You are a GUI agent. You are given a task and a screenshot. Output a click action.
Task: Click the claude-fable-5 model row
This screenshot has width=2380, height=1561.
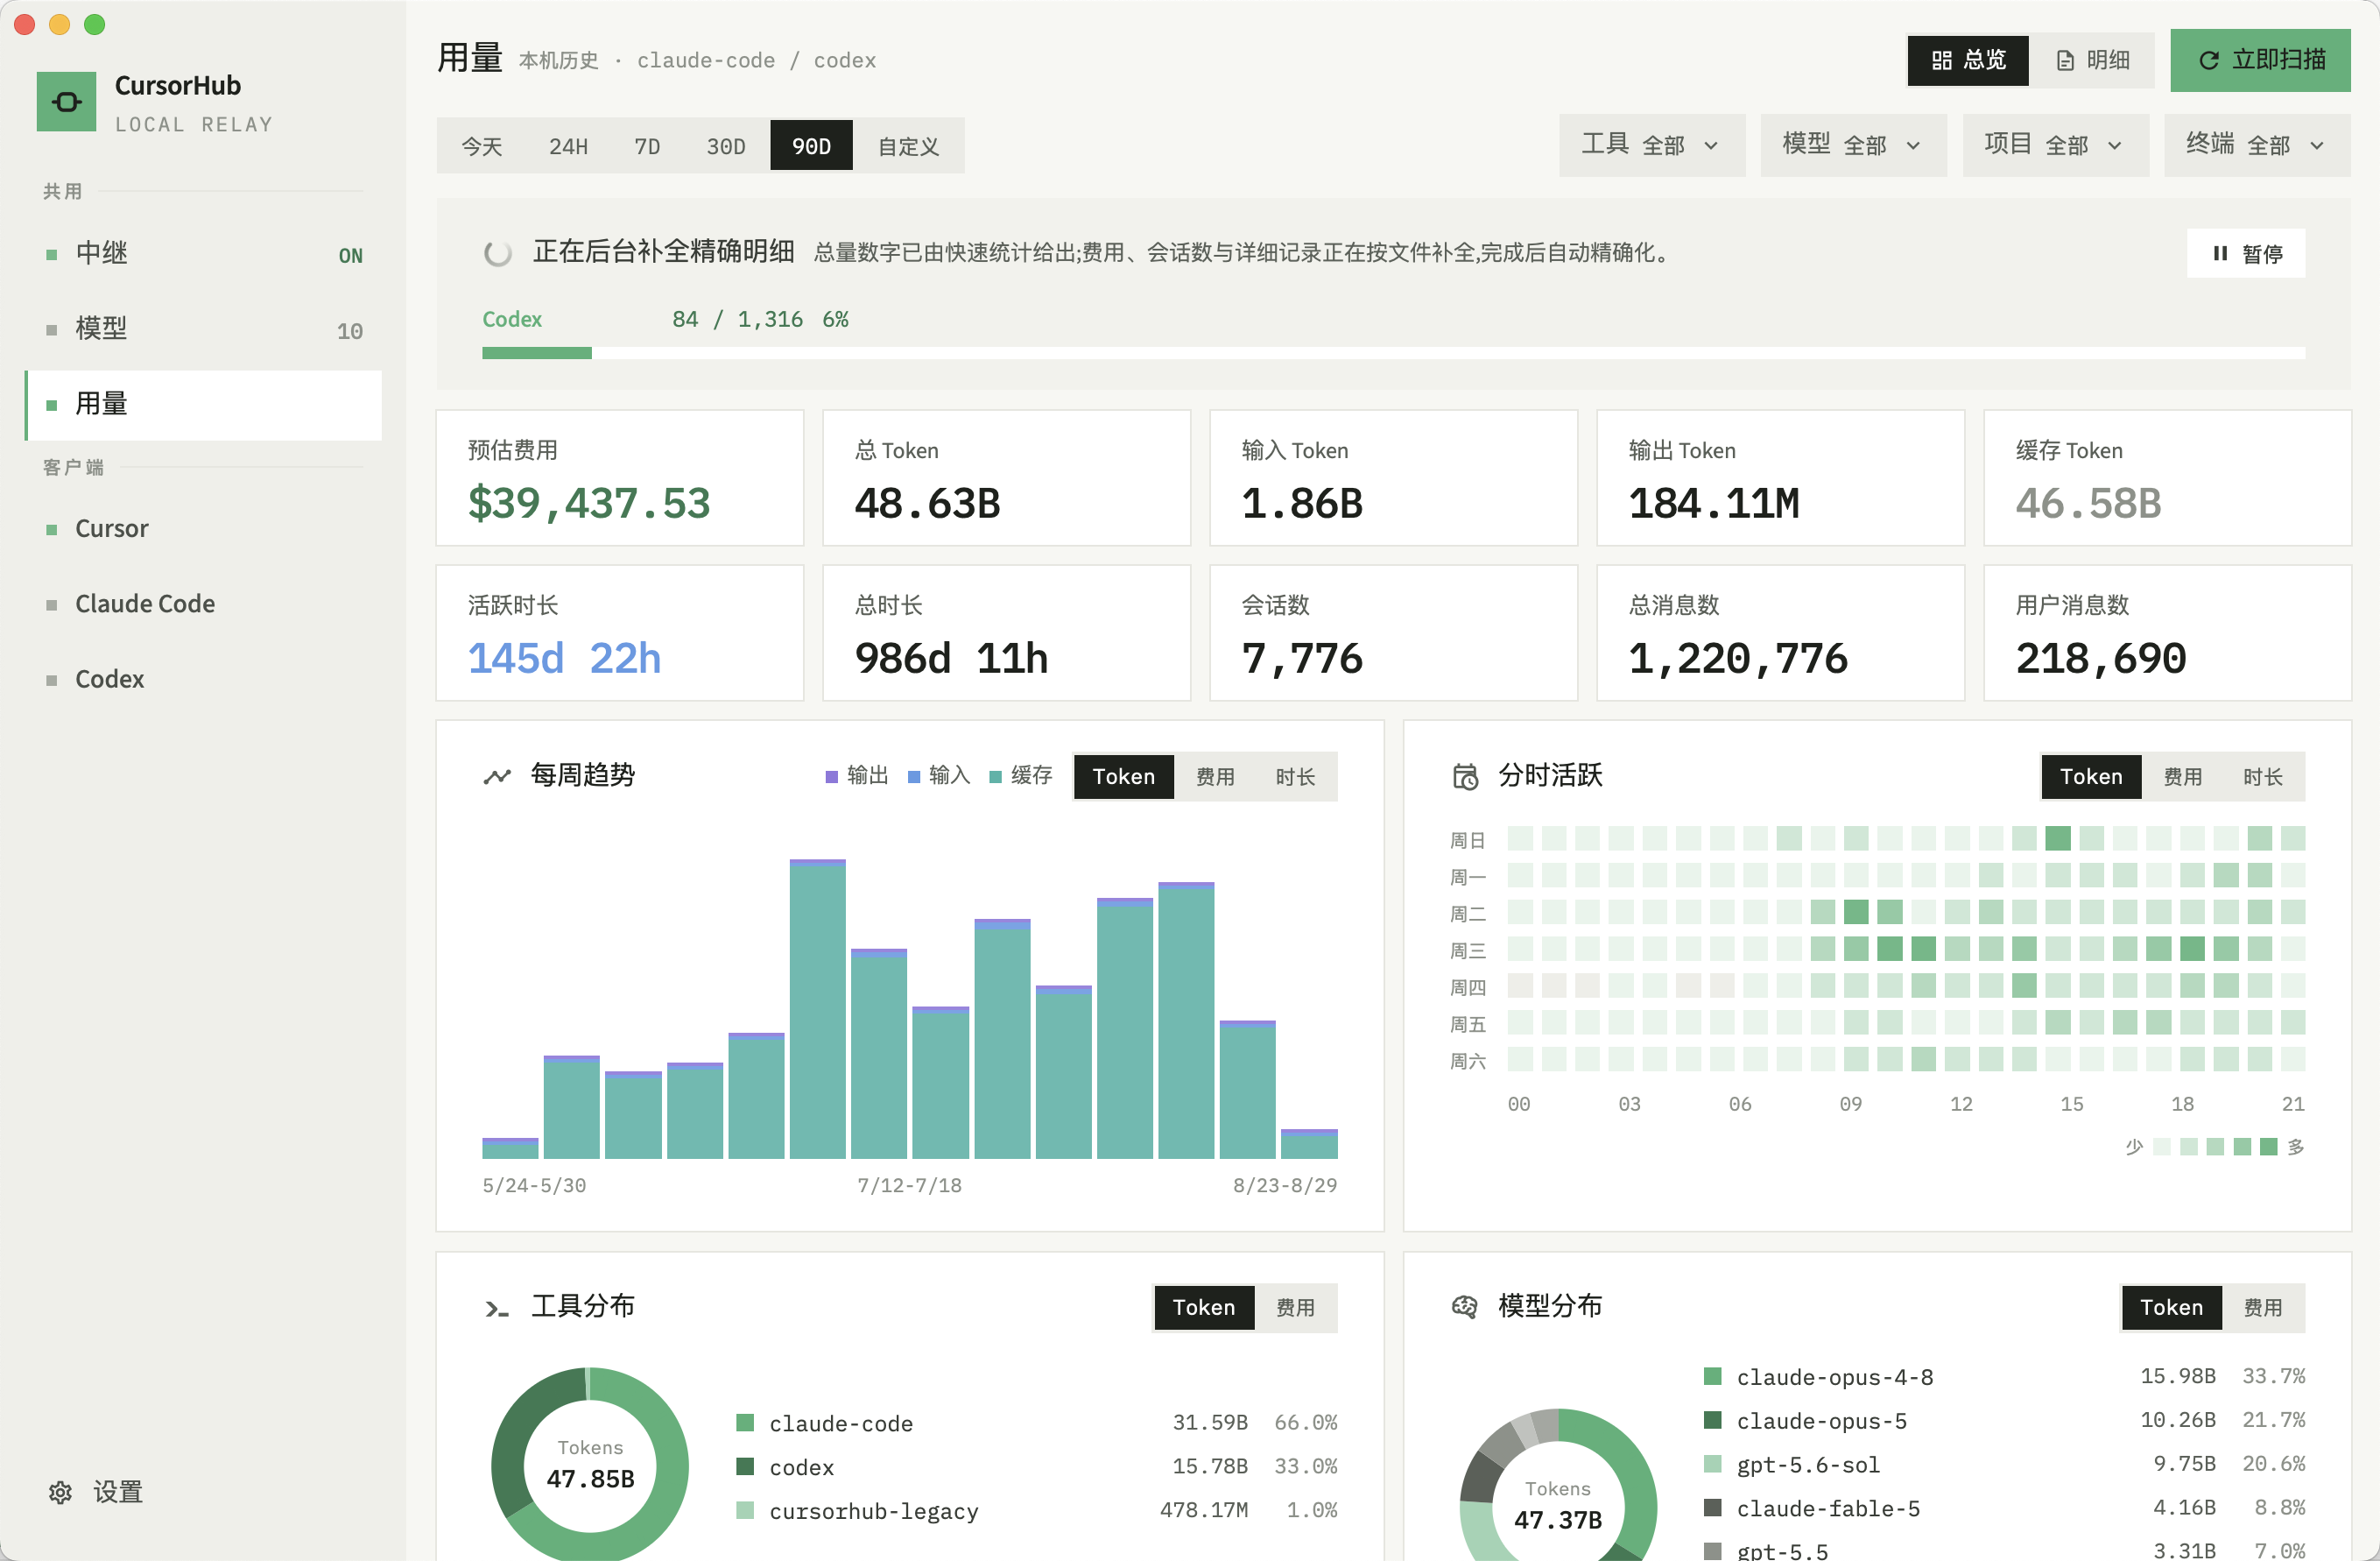(x=2004, y=1508)
